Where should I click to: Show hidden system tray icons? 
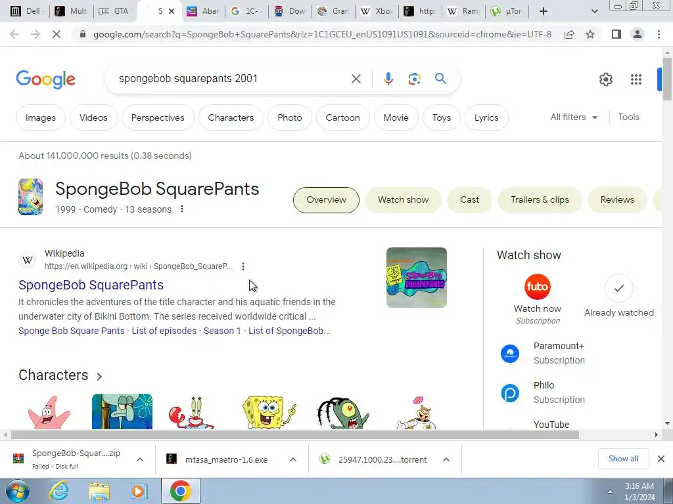click(x=610, y=492)
